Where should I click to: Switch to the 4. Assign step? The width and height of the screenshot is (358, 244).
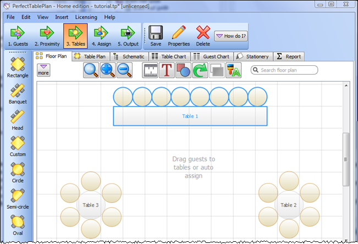click(101, 36)
